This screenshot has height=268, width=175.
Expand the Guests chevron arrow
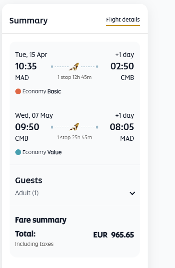tap(132, 193)
